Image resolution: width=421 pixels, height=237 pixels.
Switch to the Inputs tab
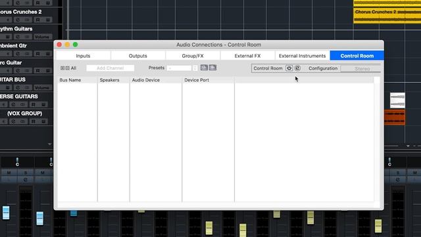tap(83, 55)
